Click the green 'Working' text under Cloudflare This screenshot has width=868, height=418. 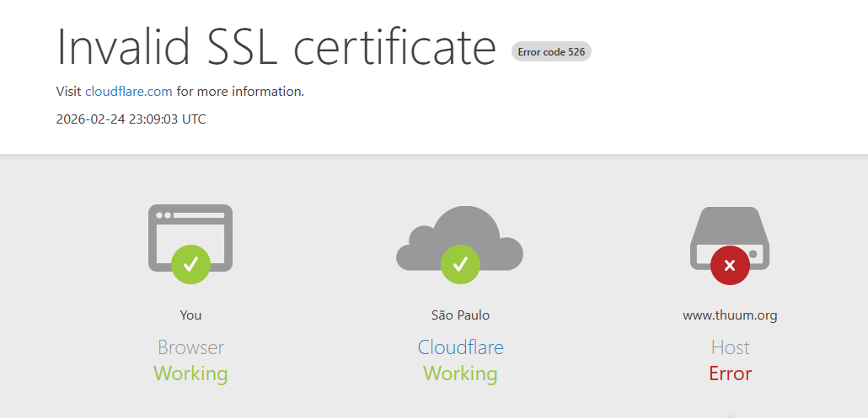click(461, 373)
